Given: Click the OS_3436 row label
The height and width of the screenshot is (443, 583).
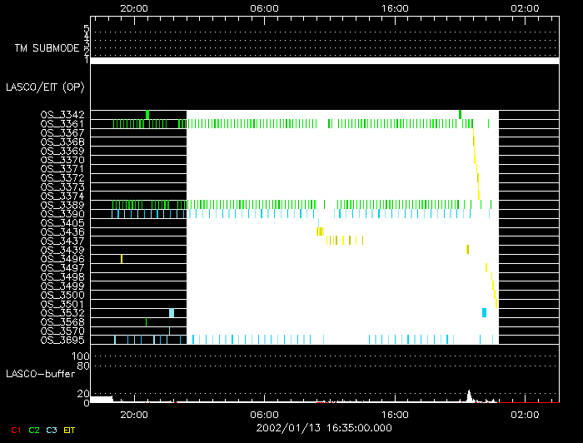Looking at the screenshot, I should pyautogui.click(x=62, y=231).
